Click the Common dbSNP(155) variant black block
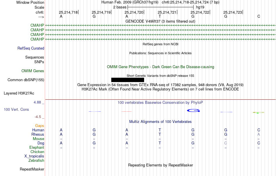The width and height of the screenshot is (276, 176). [x=128, y=80]
